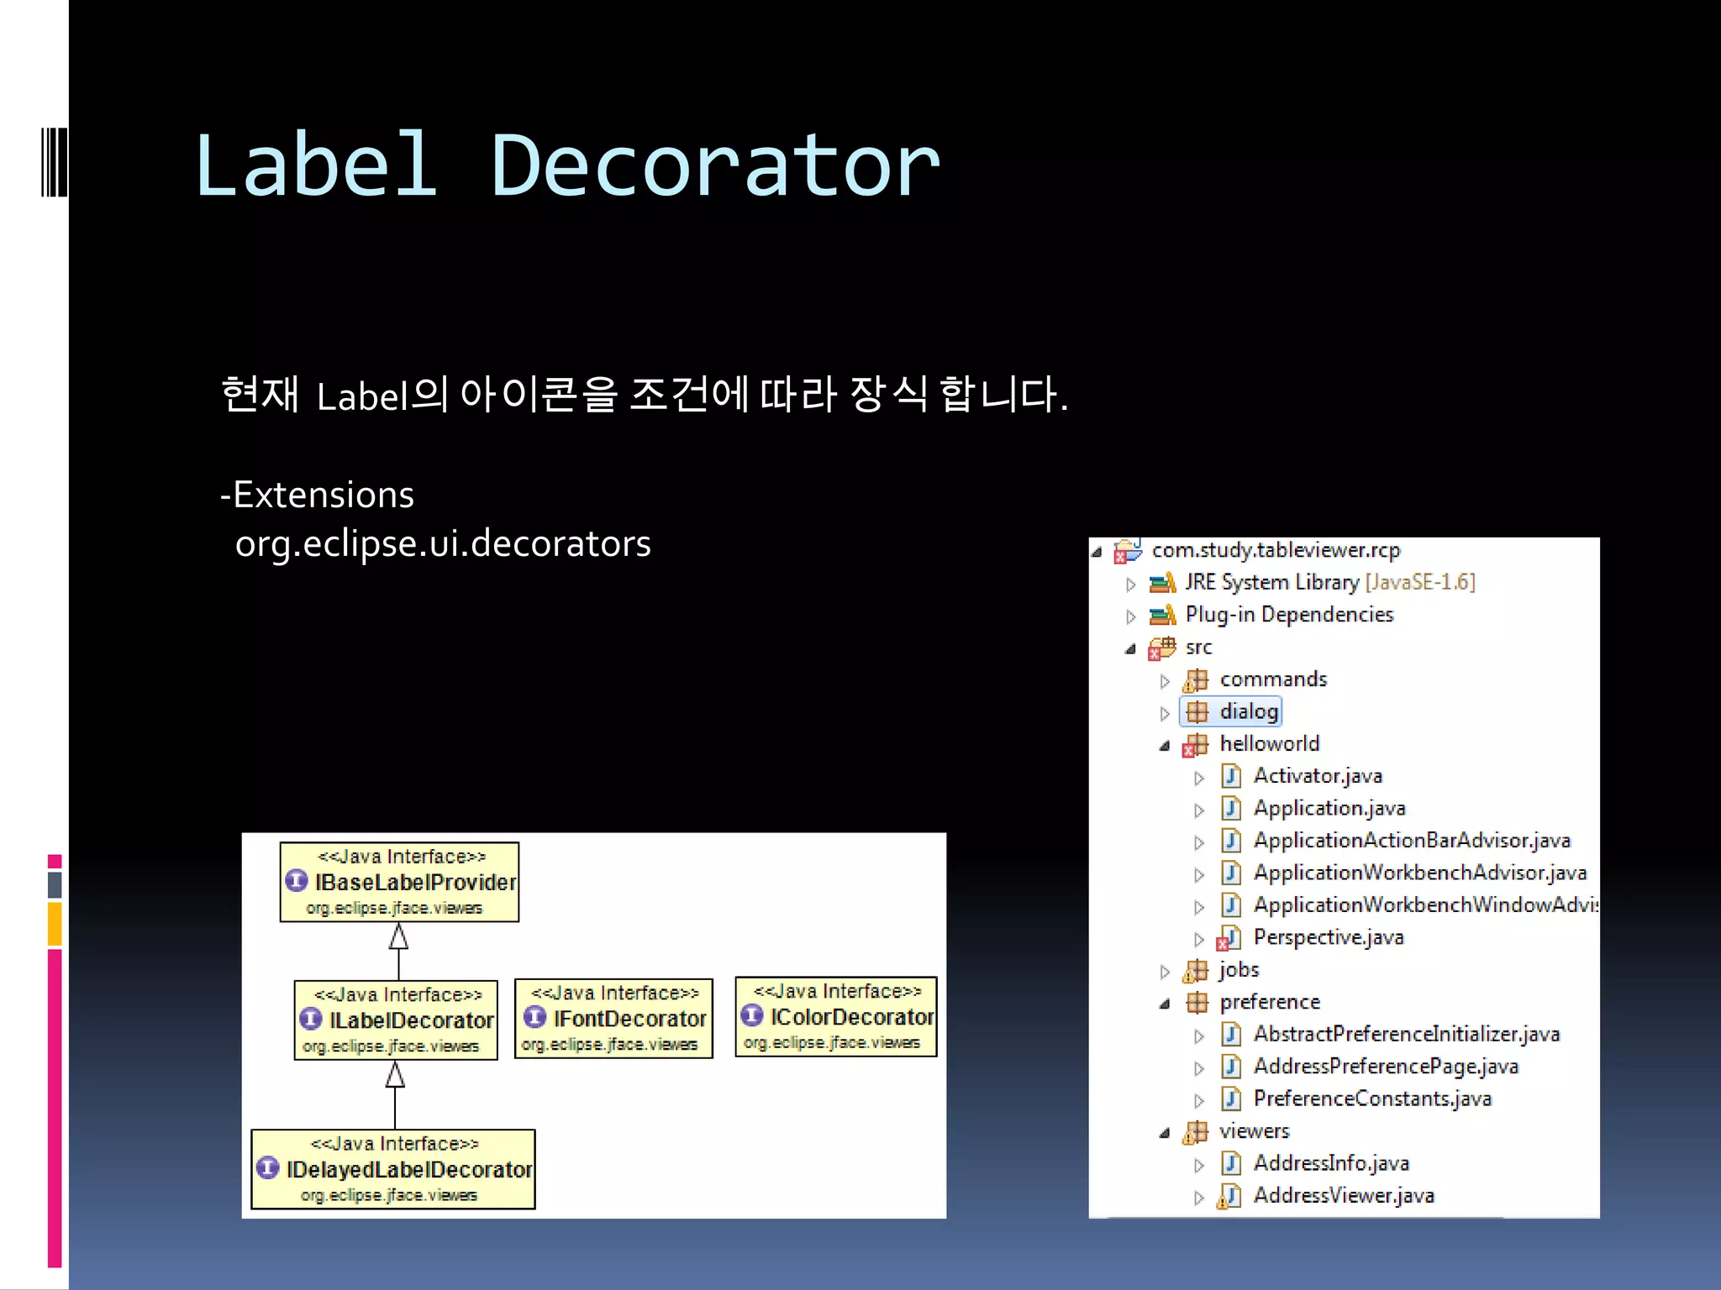Image resolution: width=1721 pixels, height=1290 pixels.
Task: Click the viewers package icon
Action: (1196, 1132)
